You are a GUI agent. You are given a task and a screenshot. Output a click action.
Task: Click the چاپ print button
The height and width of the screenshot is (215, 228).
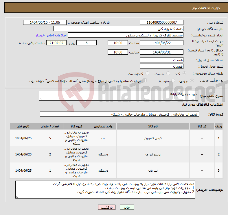[127, 207]
